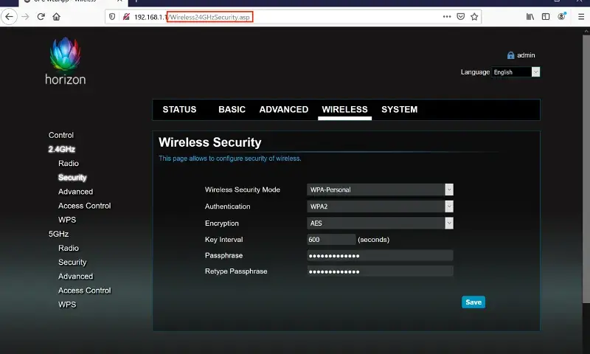Select the 2.4GHz section in sidebar
The height and width of the screenshot is (354, 590).
coord(62,150)
